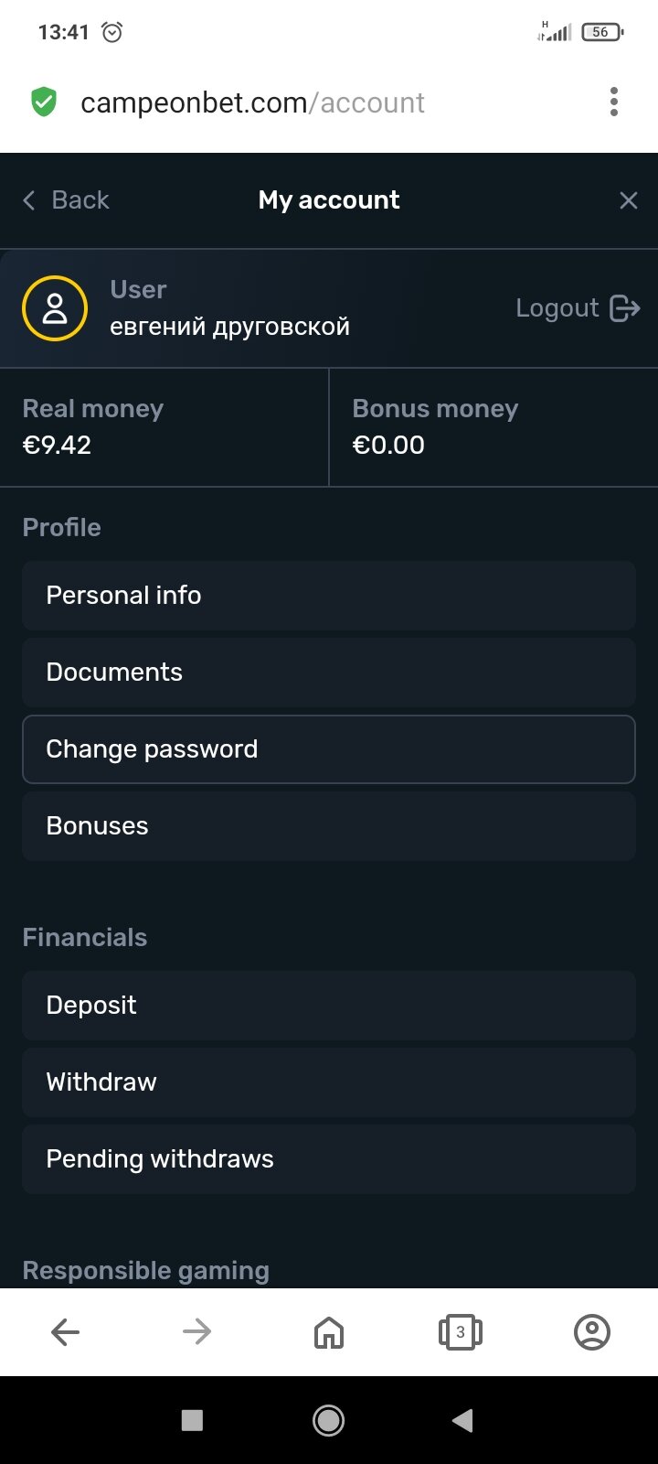Viewport: 658px width, 1464px height.
Task: Tap the browser three-dot menu icon
Action: (x=614, y=102)
